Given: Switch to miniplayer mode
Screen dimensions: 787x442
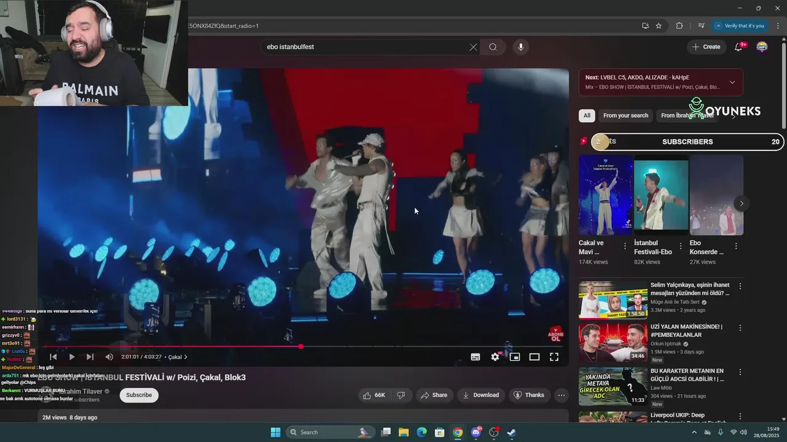Looking at the screenshot, I should 515,357.
